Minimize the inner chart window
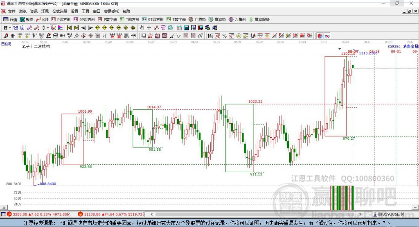 (405, 11)
